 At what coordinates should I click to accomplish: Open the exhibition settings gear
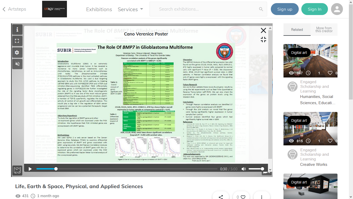pos(17,52)
